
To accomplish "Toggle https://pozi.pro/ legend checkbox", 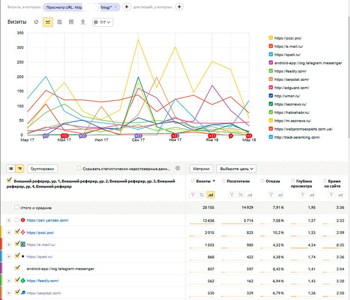I will point(271,38).
